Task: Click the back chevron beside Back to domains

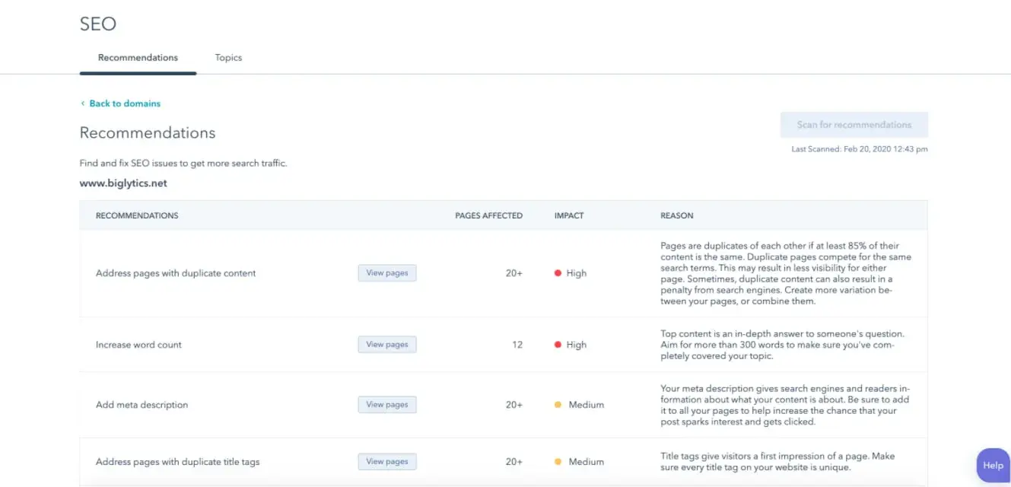Action: click(x=83, y=103)
